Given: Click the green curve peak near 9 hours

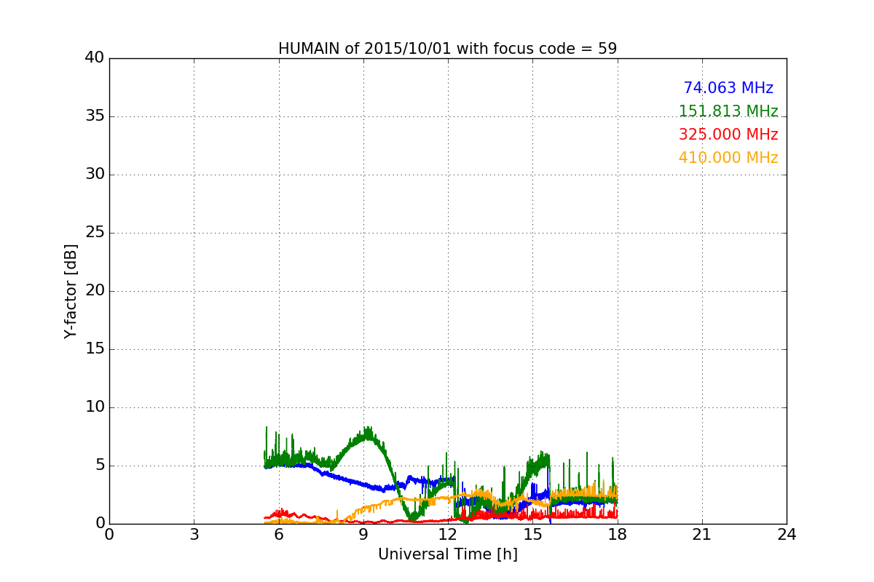Looking at the screenshot, I should 368,434.
